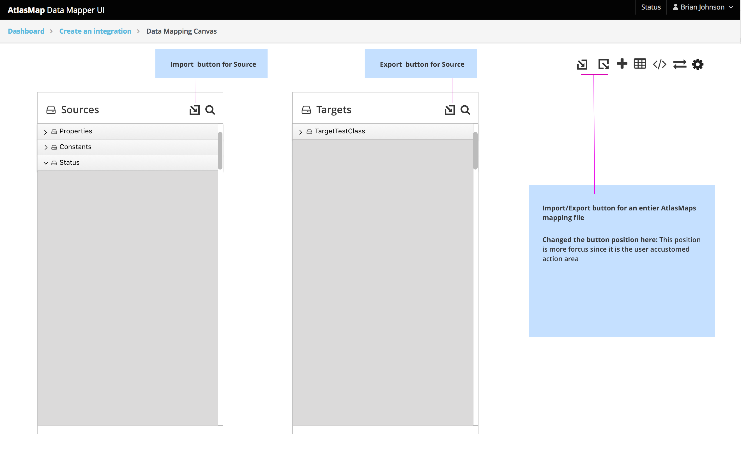This screenshot has width=741, height=464.
Task: Expand TargetTestClass in the Targets panel
Action: [300, 131]
